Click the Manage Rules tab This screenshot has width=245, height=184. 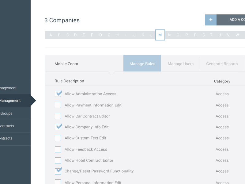(142, 63)
